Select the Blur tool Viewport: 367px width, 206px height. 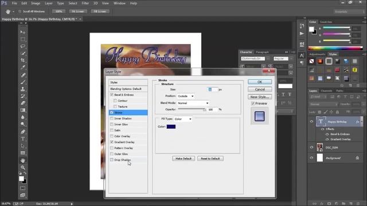pos(23,117)
